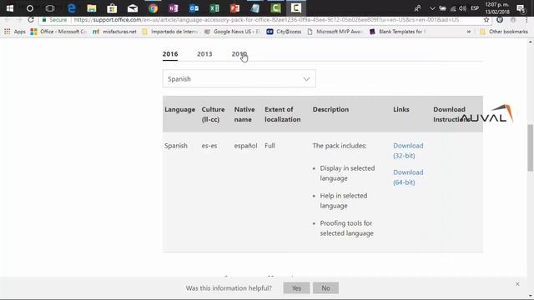Open the Google News US bookmark
The width and height of the screenshot is (534, 300).
233,32
